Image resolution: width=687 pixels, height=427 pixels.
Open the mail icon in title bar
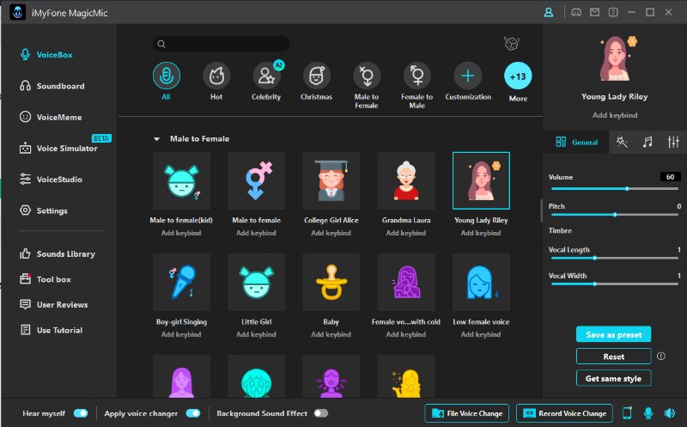(594, 12)
